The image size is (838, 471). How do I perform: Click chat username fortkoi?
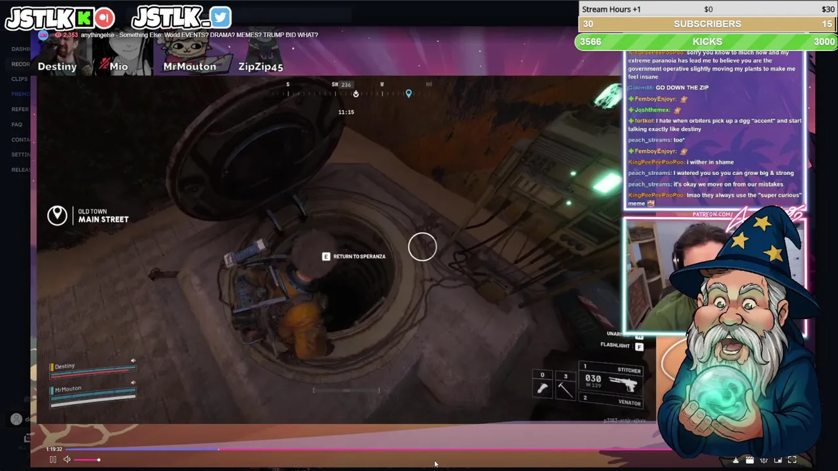(644, 121)
